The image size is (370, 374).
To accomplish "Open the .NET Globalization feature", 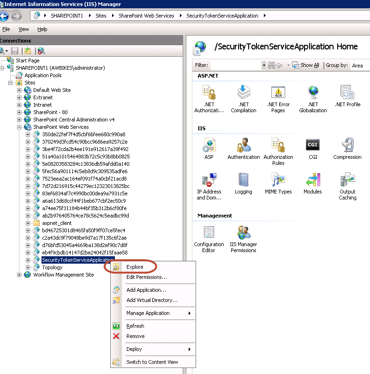I will point(313,99).
